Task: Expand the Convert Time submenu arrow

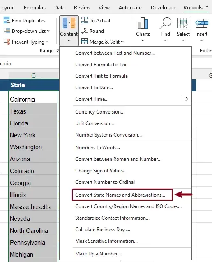Action: 187,99
